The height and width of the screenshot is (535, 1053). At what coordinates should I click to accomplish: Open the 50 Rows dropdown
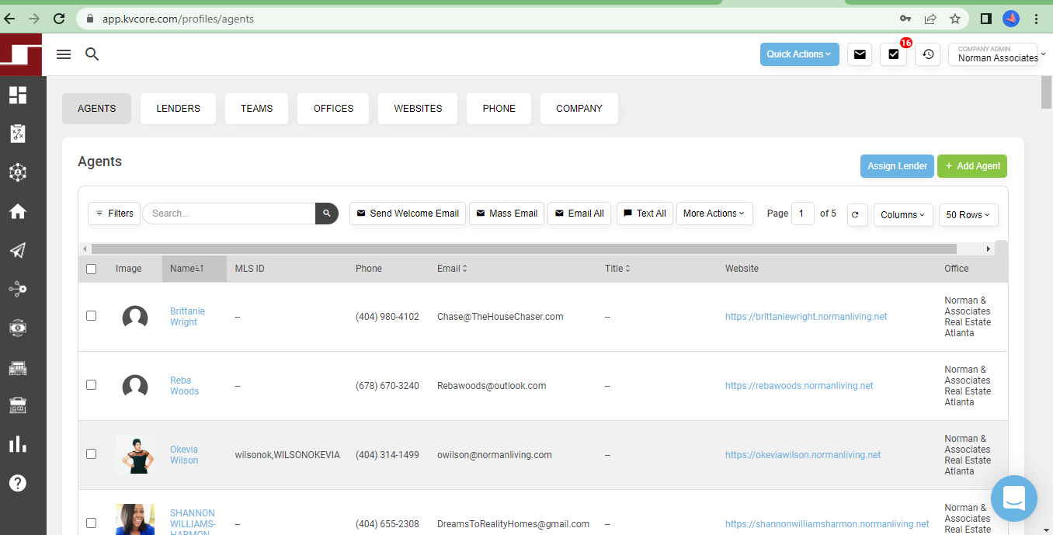[968, 215]
